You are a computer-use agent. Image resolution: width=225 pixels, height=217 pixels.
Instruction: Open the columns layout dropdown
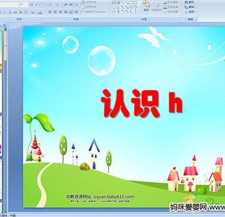pos(77,12)
